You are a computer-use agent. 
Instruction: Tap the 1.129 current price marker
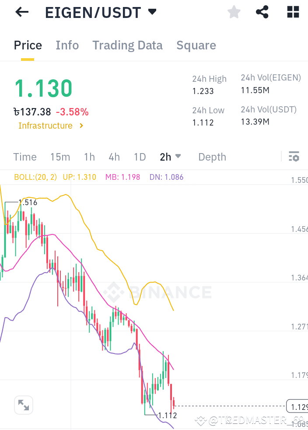tap(297, 406)
